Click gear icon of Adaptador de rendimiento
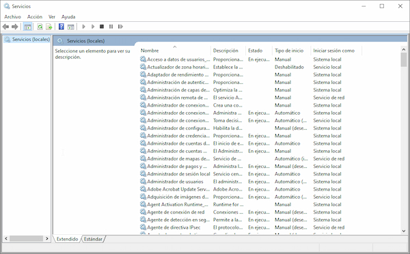 (143, 74)
